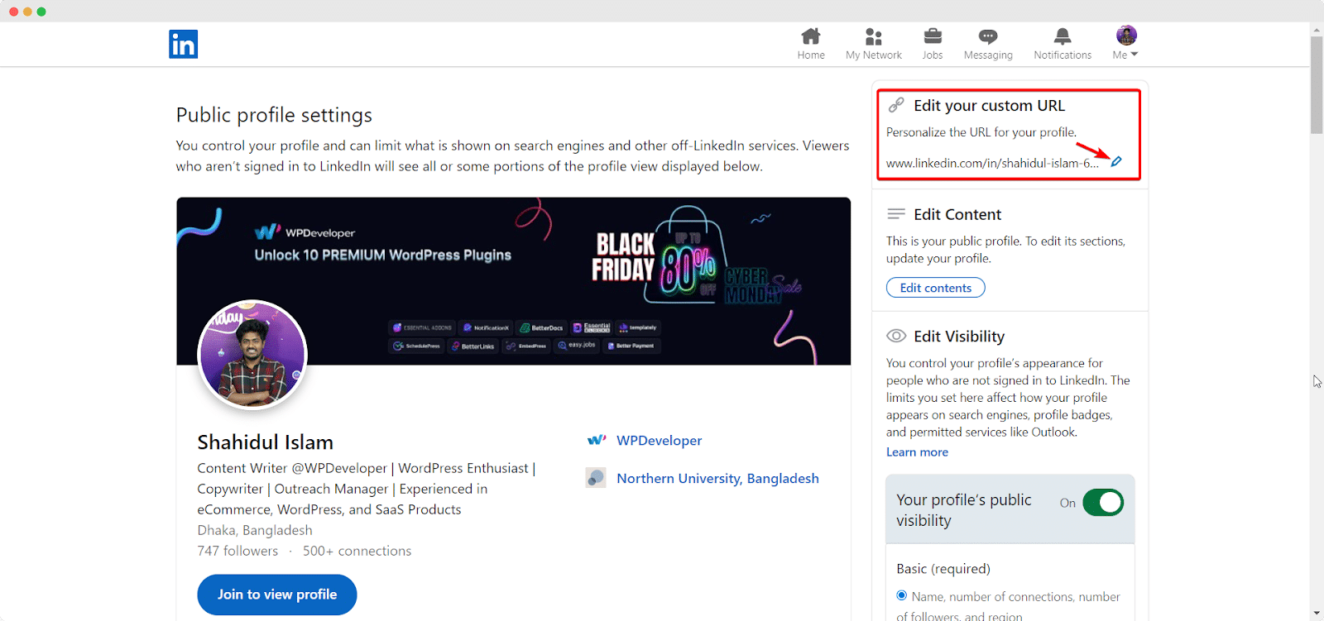Click the link icon beside Edit your custom URL
The height and width of the screenshot is (621, 1324).
896,105
